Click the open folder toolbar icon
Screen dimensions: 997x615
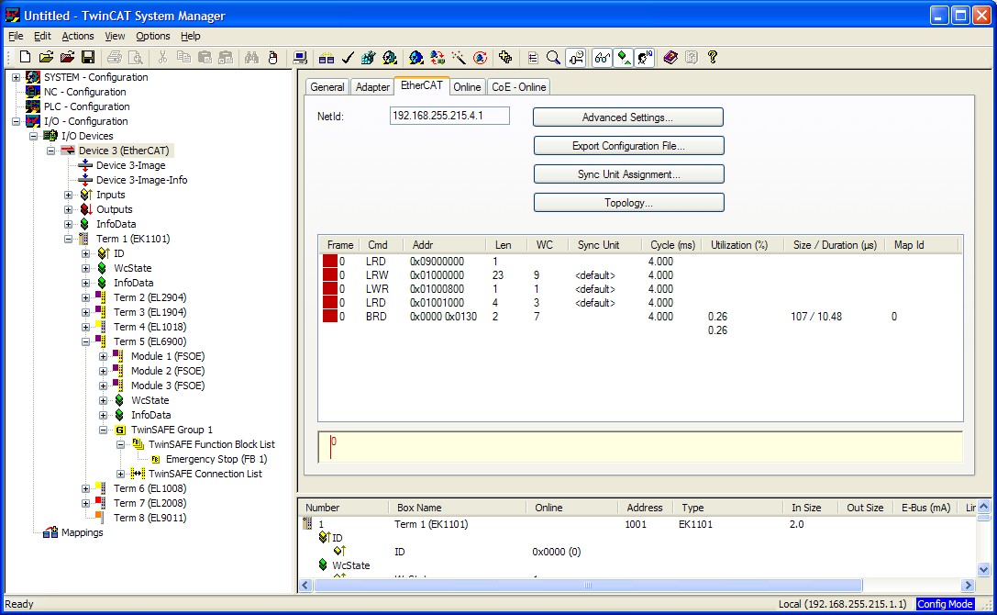(46, 57)
